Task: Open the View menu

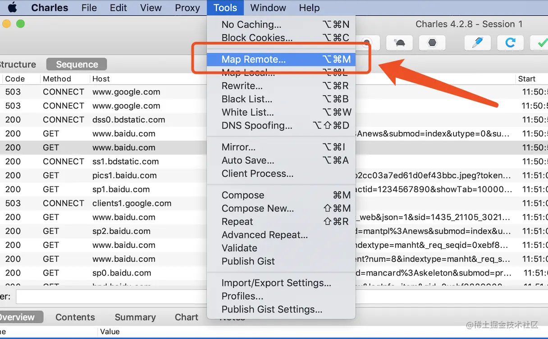Action: (151, 8)
